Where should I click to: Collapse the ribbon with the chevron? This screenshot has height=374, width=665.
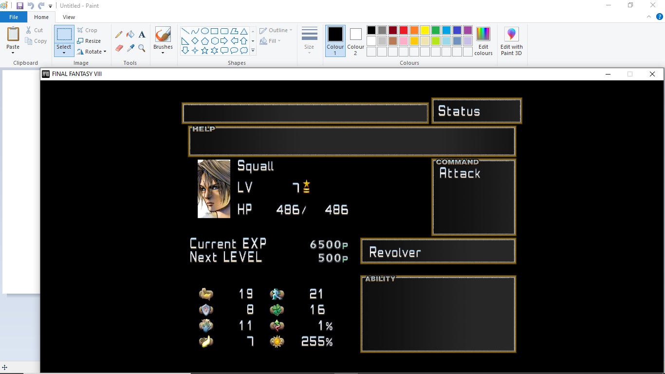pos(649,17)
